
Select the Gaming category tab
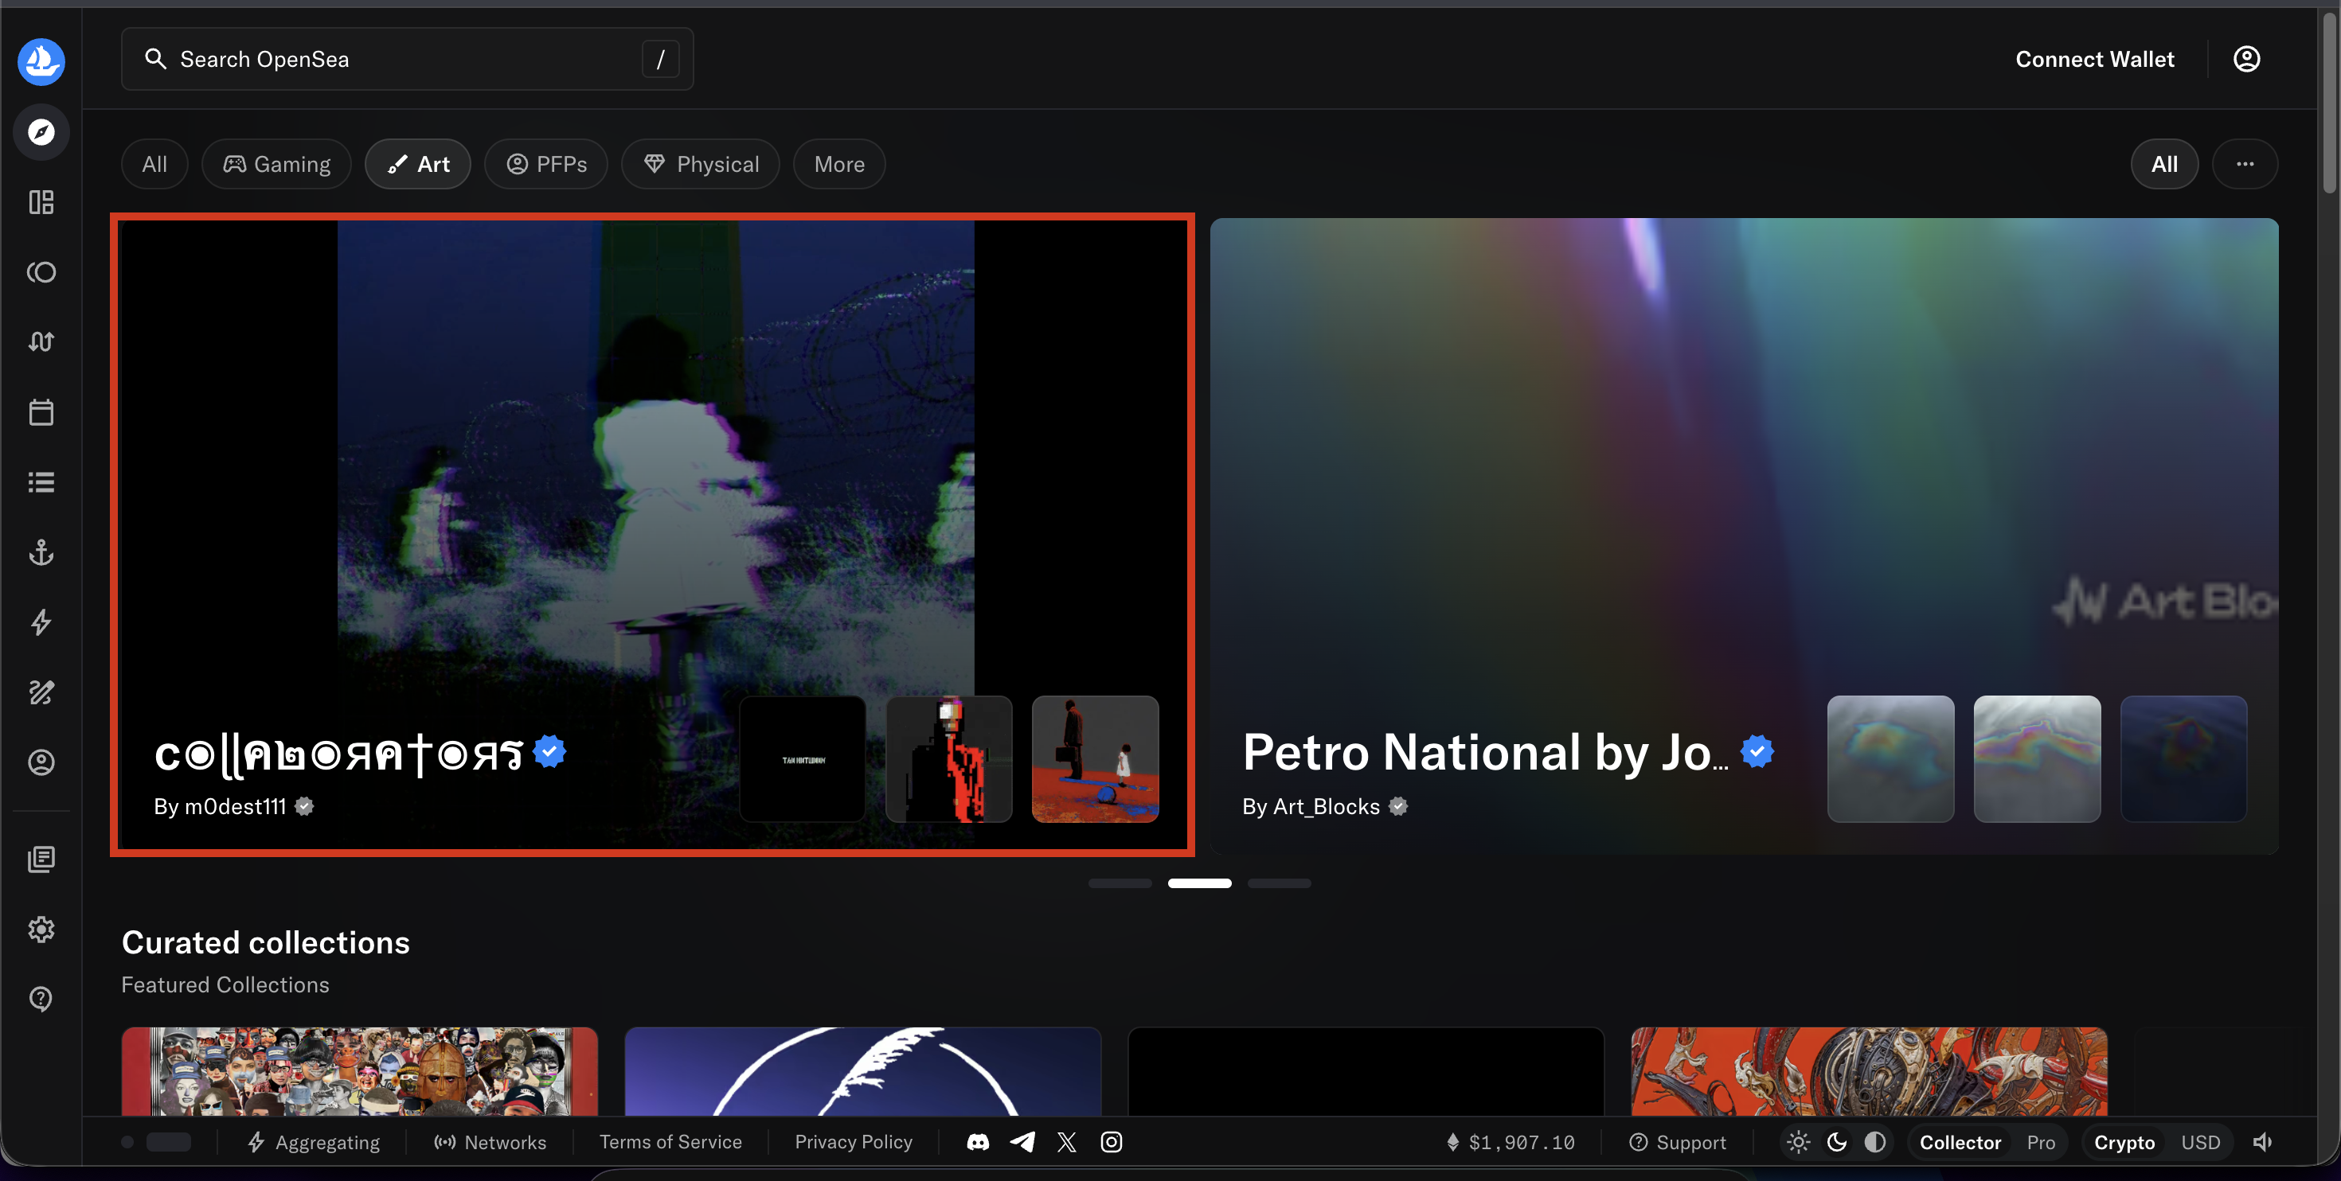click(x=276, y=163)
